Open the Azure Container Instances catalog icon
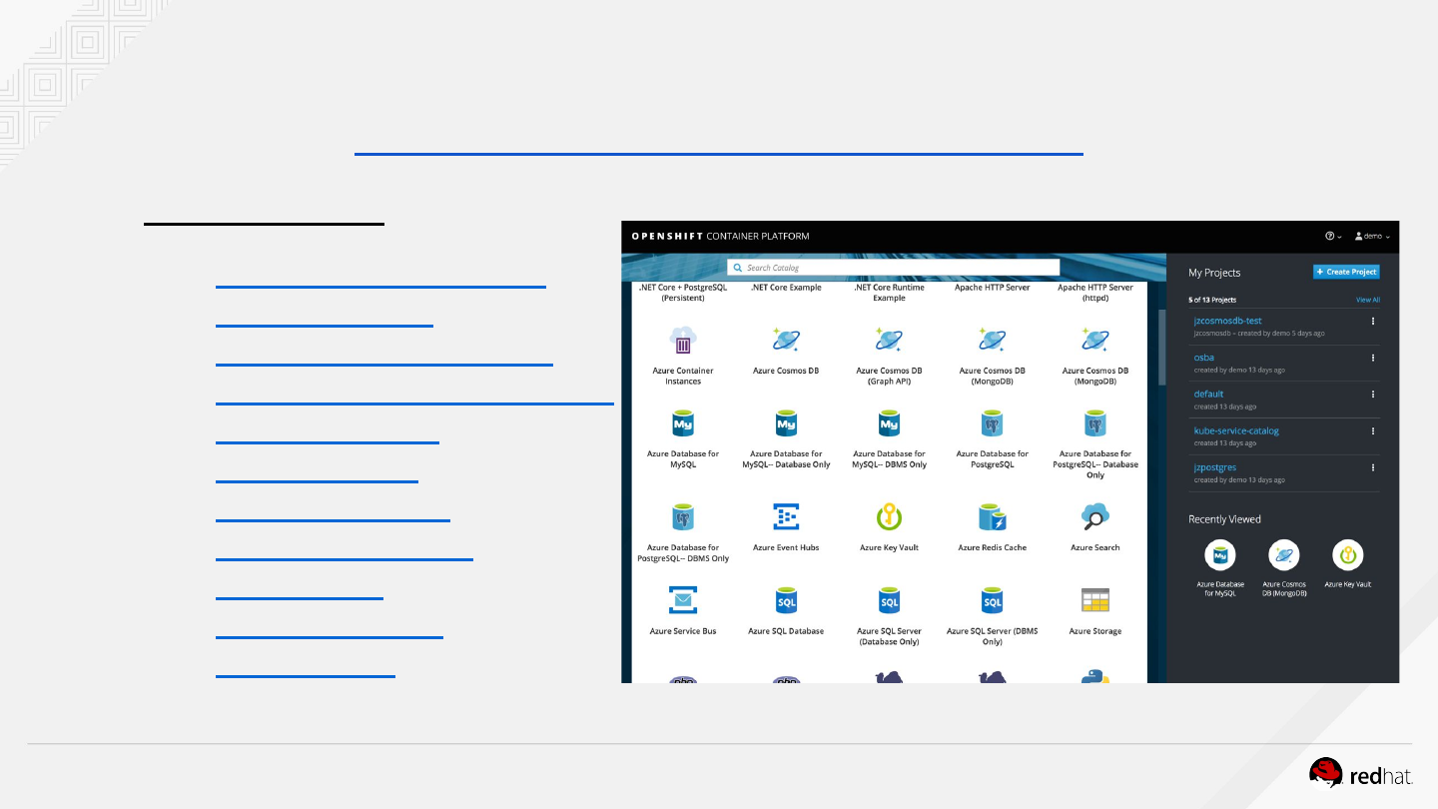Image resolution: width=1438 pixels, height=809 pixels. (x=683, y=340)
